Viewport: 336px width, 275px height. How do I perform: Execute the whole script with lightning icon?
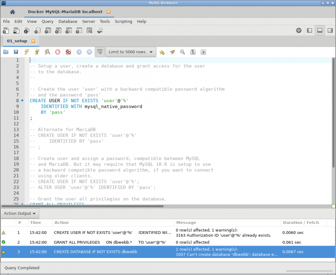coord(27,52)
